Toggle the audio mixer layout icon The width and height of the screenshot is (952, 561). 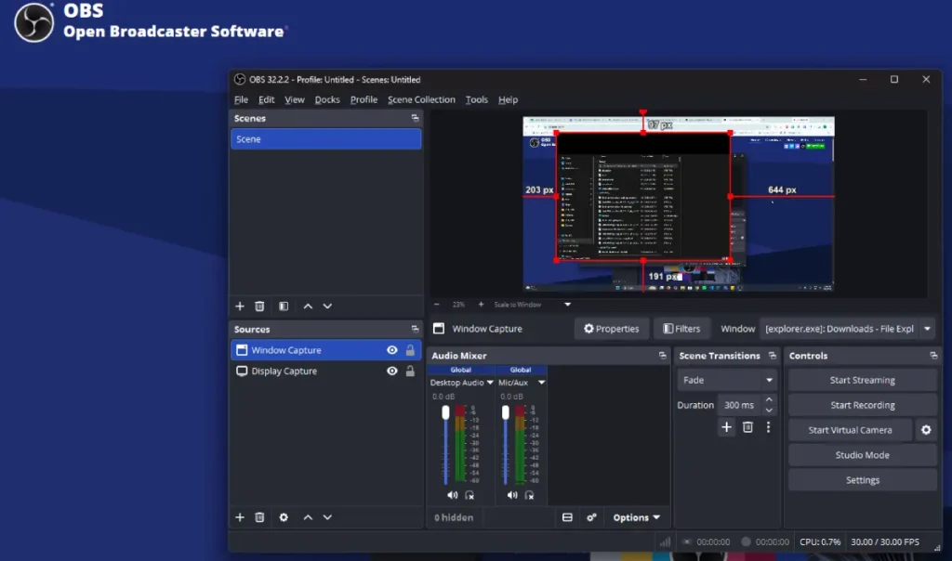[567, 517]
